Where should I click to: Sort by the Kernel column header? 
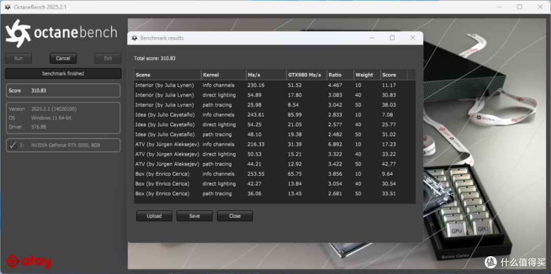(223, 75)
